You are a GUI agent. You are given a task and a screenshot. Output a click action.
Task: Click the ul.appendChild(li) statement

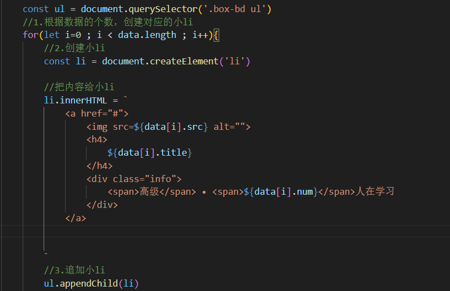coord(91,283)
